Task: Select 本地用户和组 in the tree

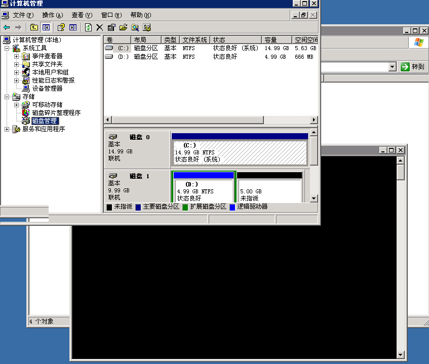Action: click(50, 72)
